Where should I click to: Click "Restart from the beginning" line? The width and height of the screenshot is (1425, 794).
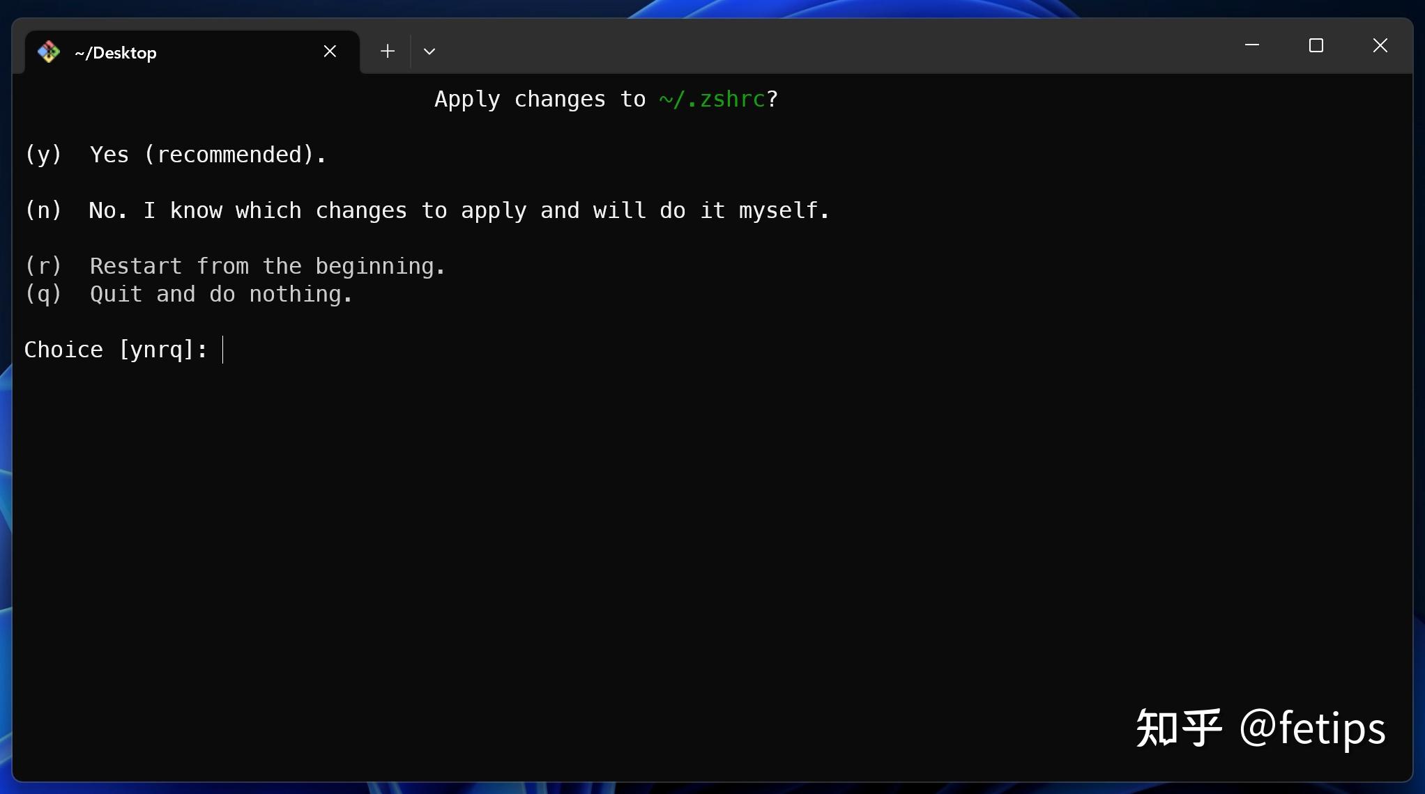267,266
